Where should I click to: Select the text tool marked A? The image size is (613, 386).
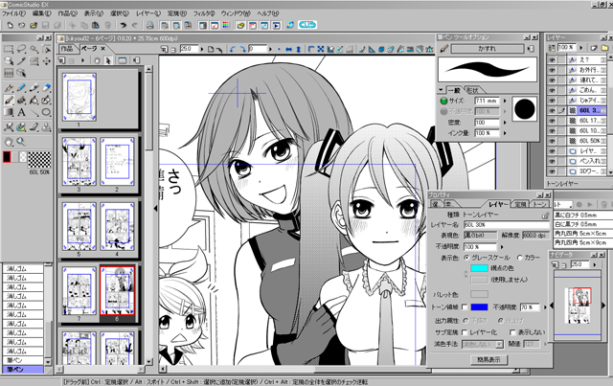point(21,113)
